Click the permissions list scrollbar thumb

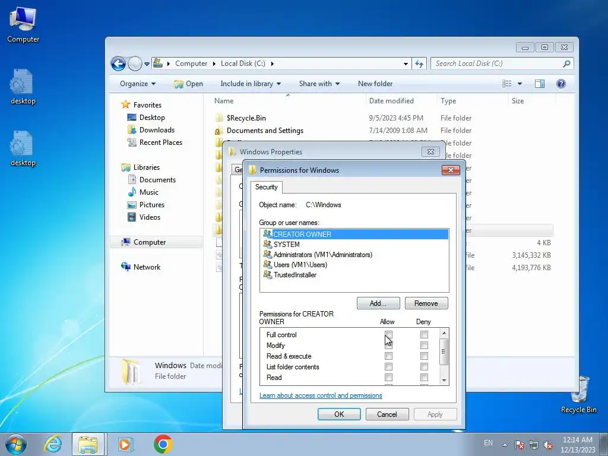tap(444, 351)
